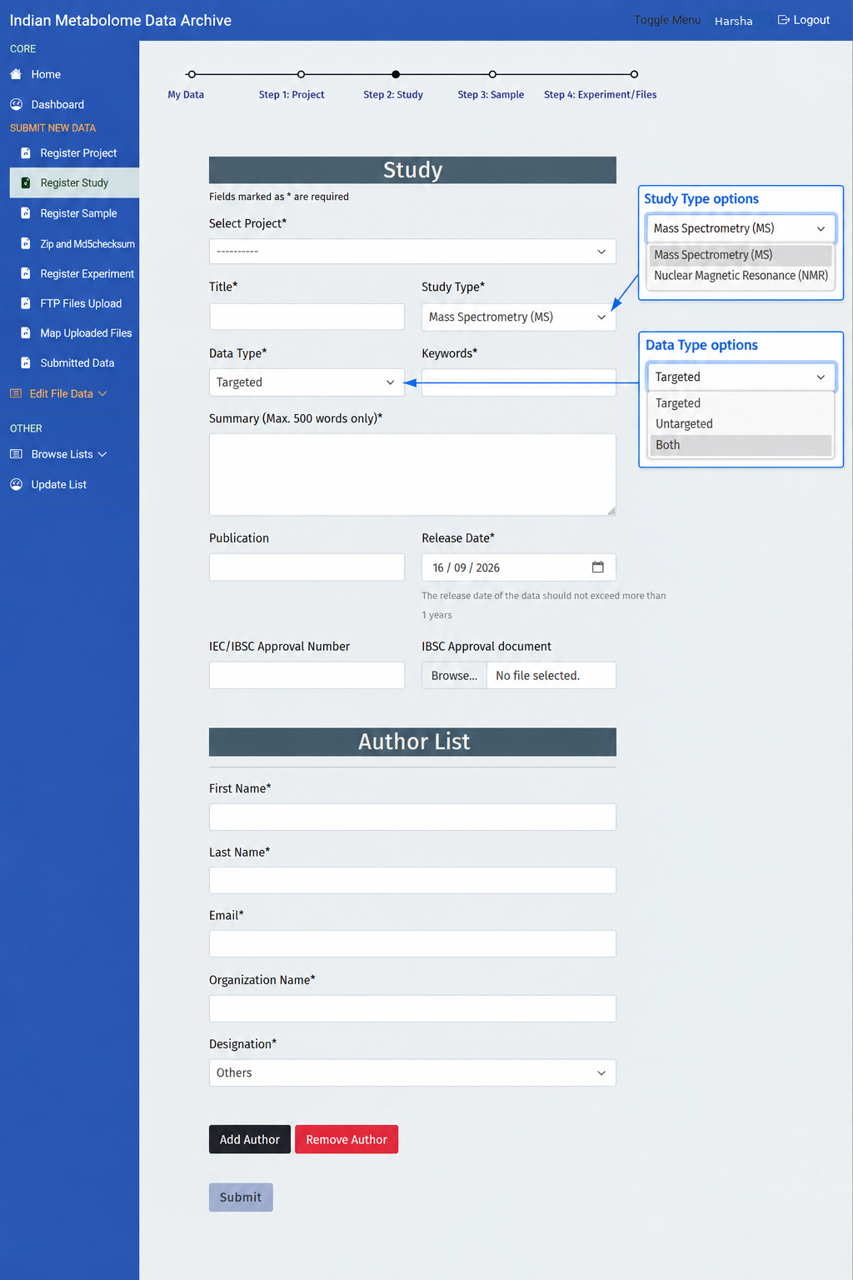Select the Targeted list option

(741, 403)
